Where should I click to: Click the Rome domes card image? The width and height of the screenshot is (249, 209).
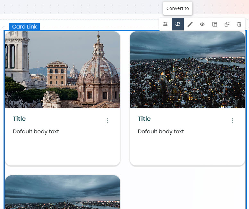[x=63, y=70]
